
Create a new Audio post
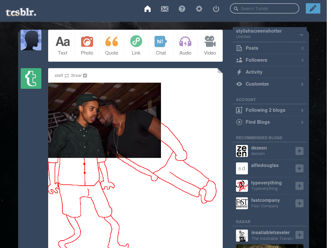click(x=185, y=46)
